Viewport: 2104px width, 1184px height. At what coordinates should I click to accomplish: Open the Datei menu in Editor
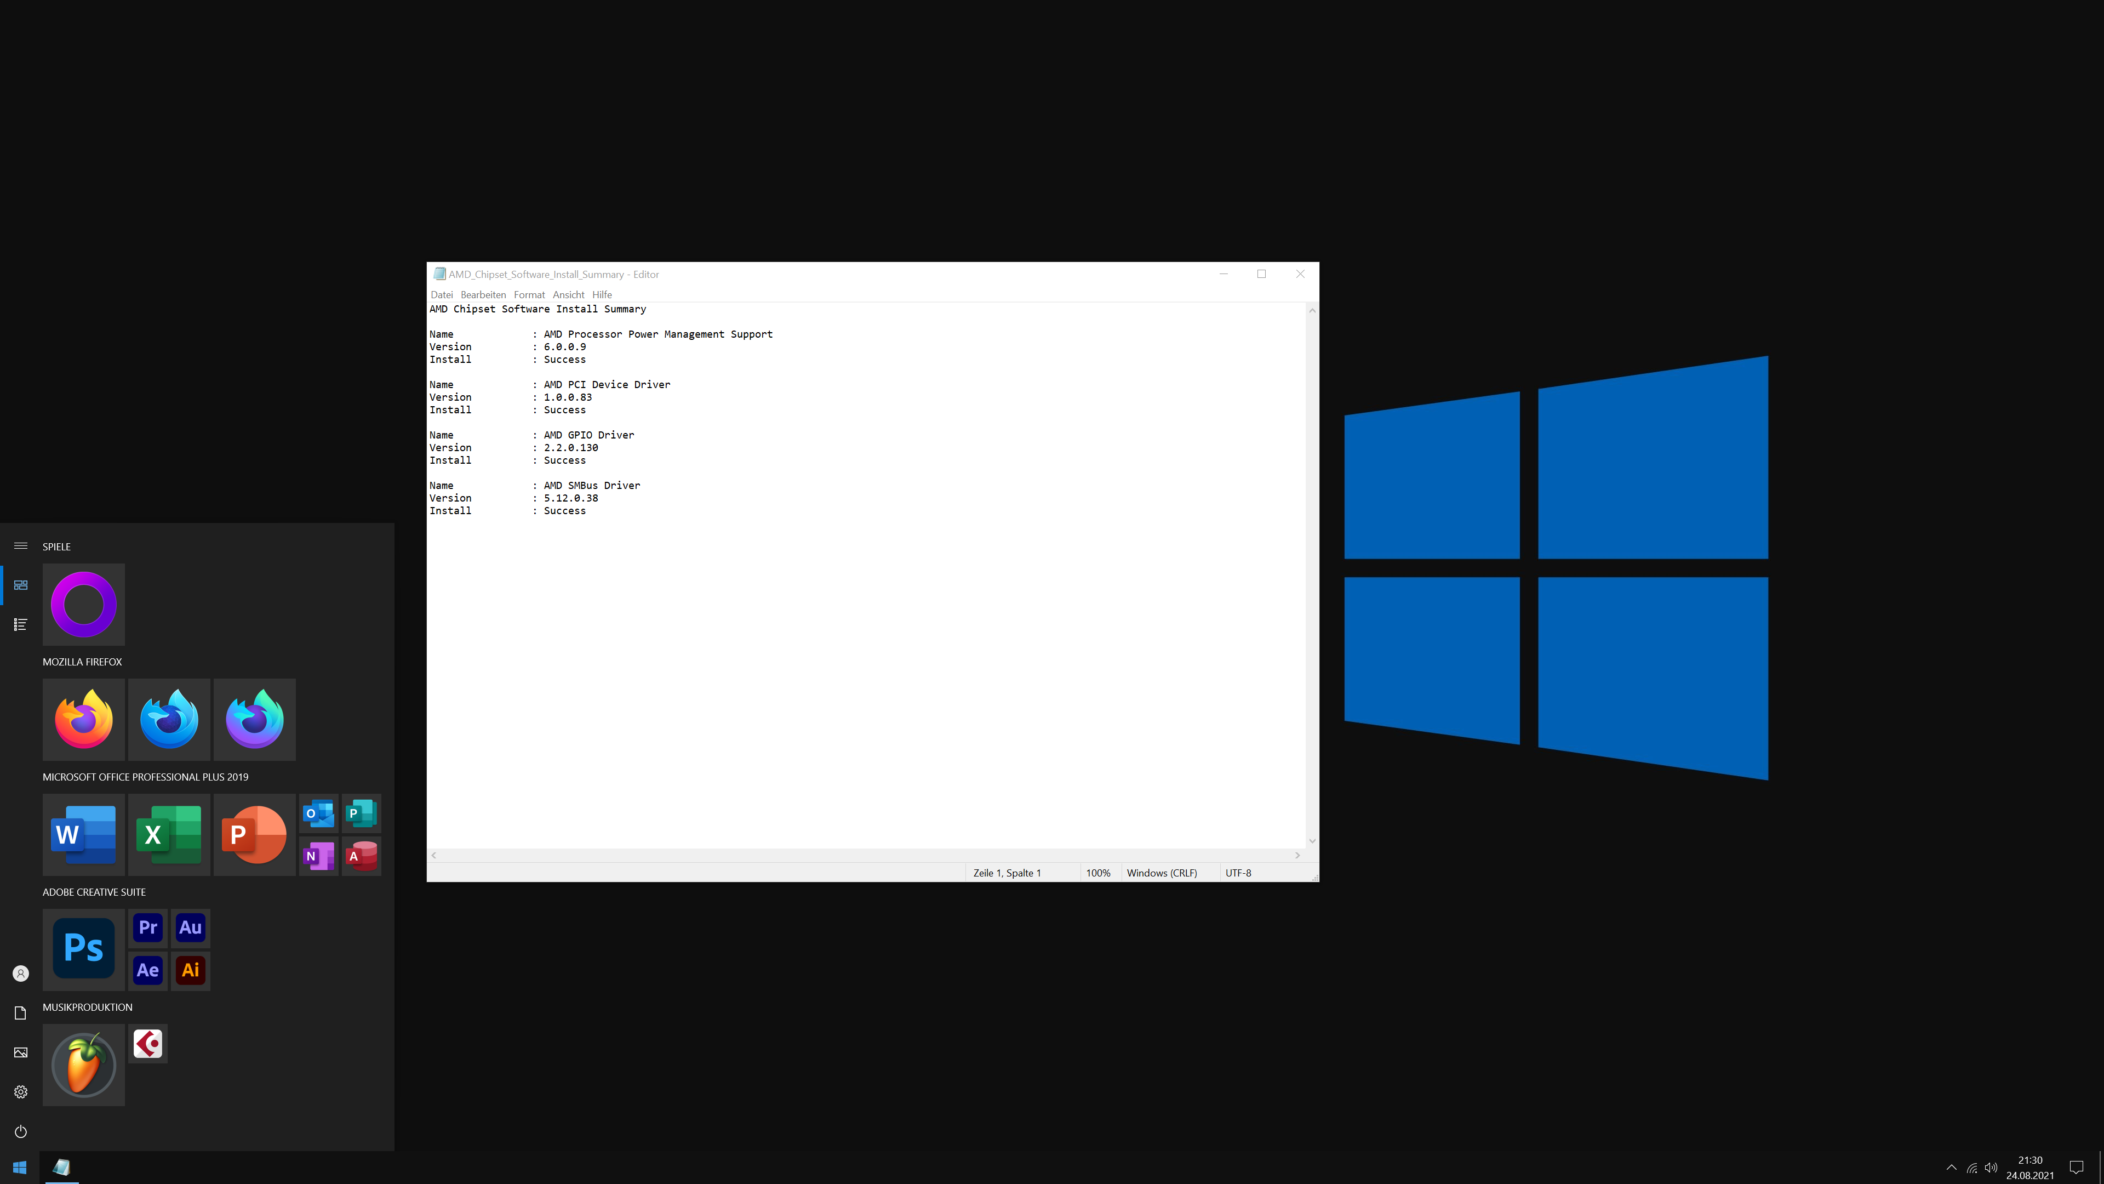[441, 295]
